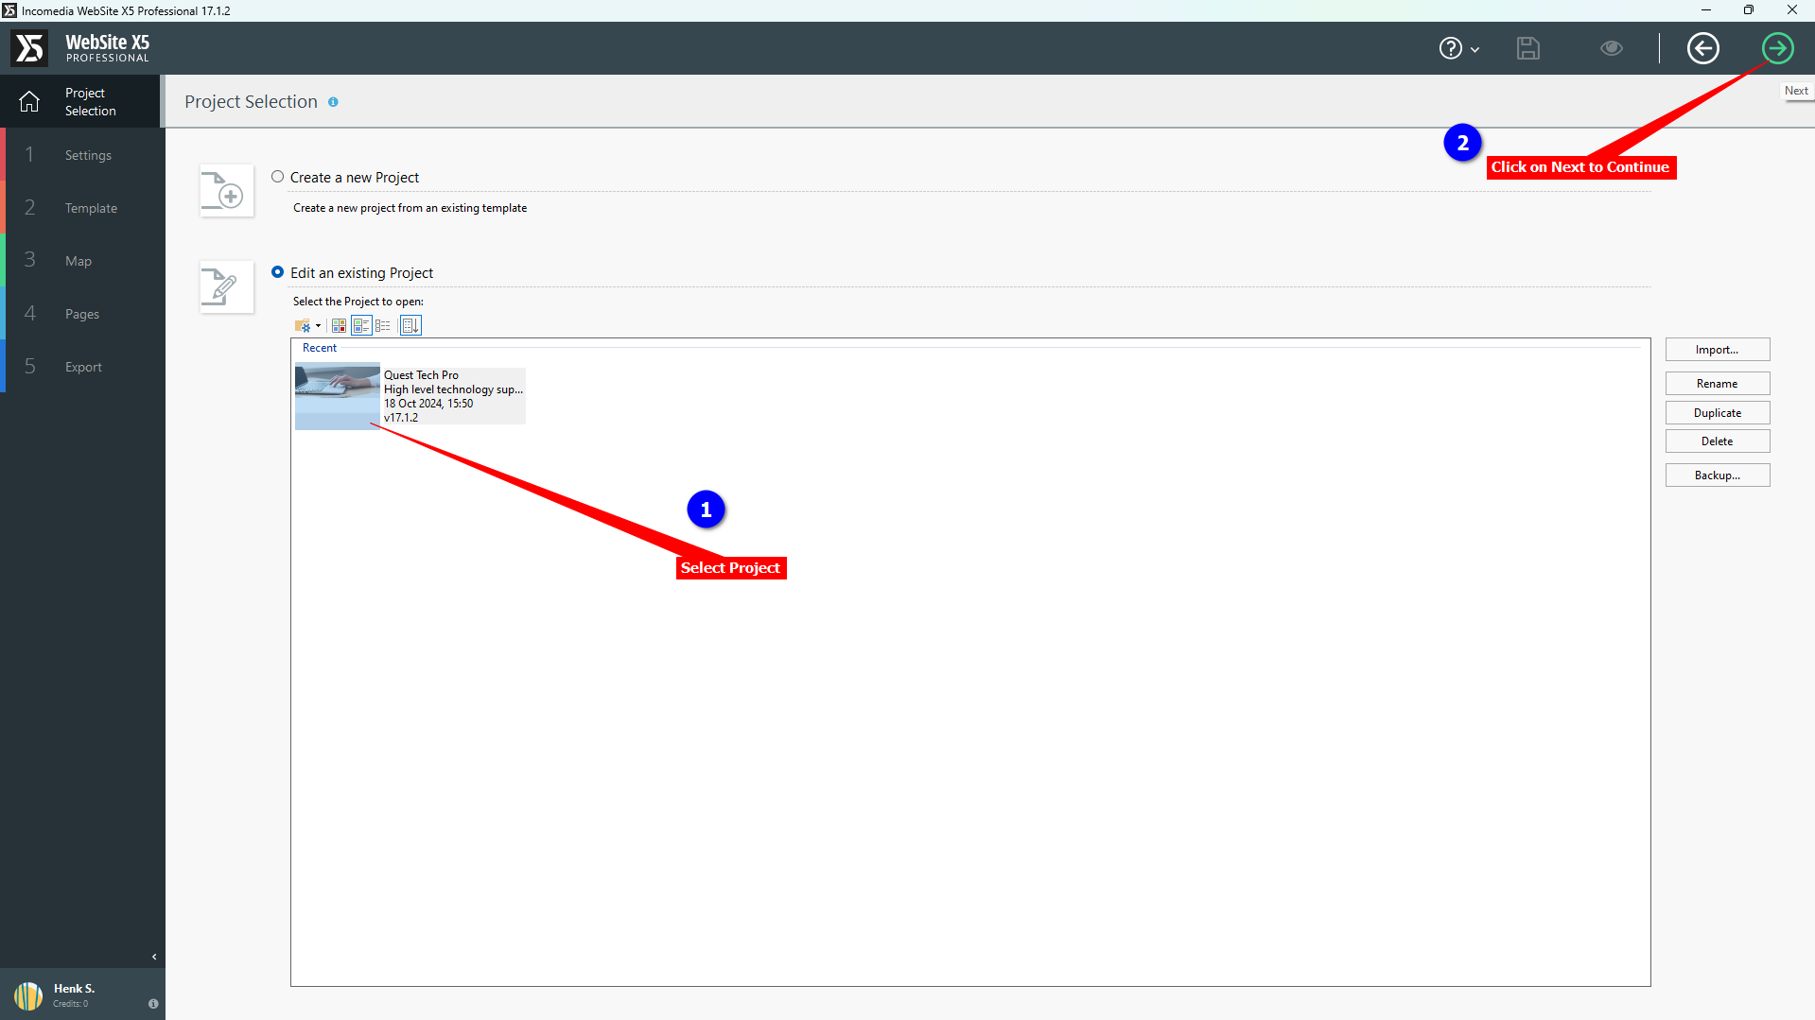Collapse the sidebar with the arrow
Viewport: 1815px width, 1020px height.
[154, 957]
